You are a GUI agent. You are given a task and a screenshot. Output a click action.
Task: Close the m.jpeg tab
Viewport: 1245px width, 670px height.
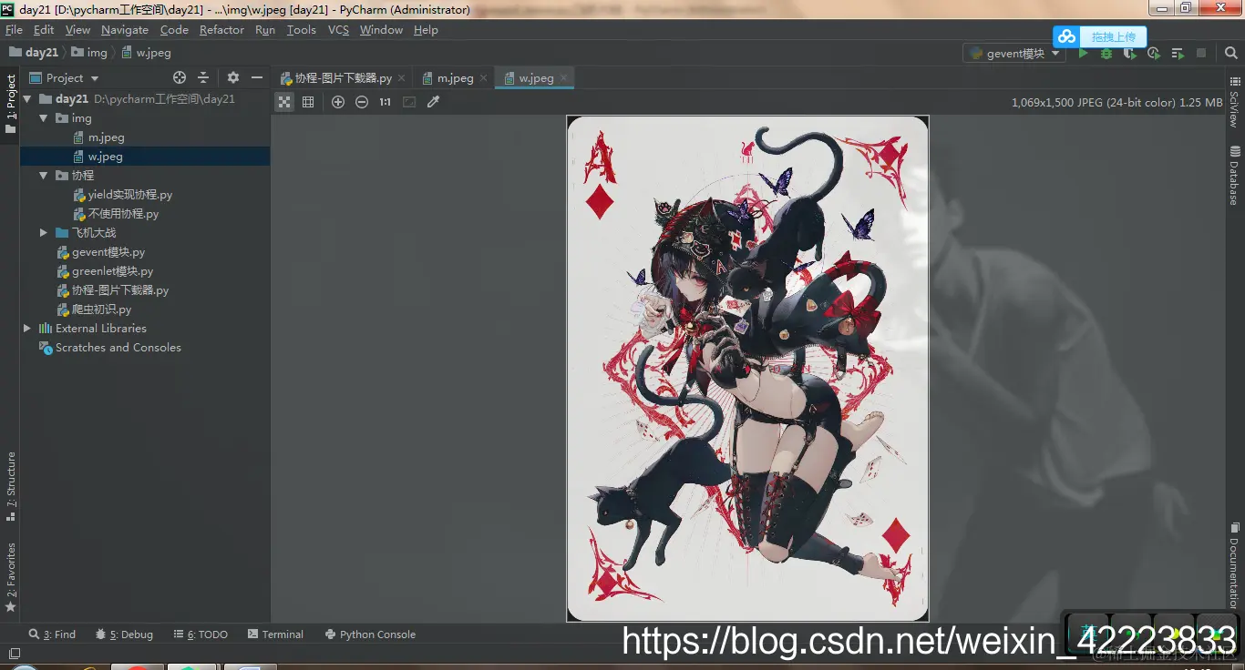click(483, 78)
